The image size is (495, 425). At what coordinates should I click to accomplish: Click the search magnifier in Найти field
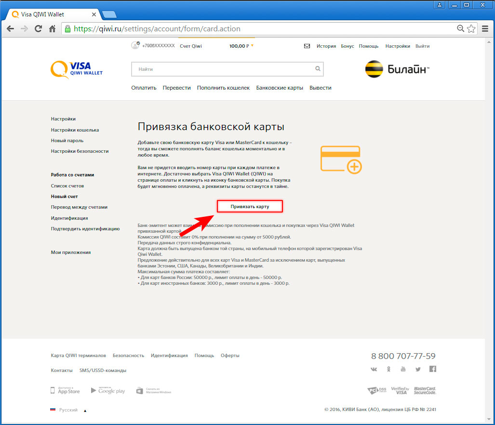pyautogui.click(x=318, y=68)
